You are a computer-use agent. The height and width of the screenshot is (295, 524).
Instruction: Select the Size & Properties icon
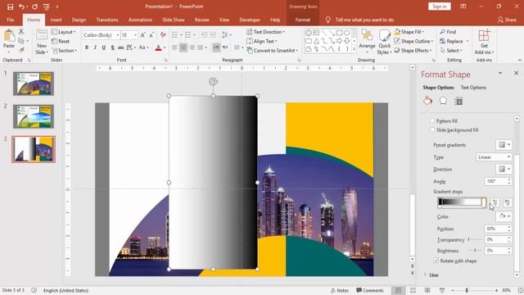[x=458, y=101]
